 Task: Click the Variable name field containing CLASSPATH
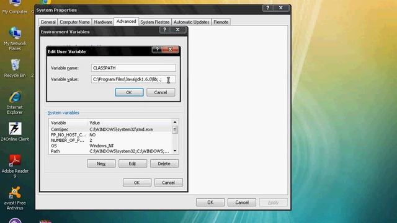pos(133,68)
